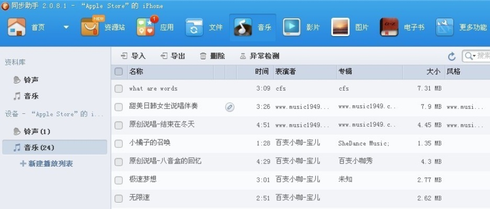Image resolution: width=490 pixels, height=209 pixels.
Task: Click the song title what are words
Action: [153, 89]
